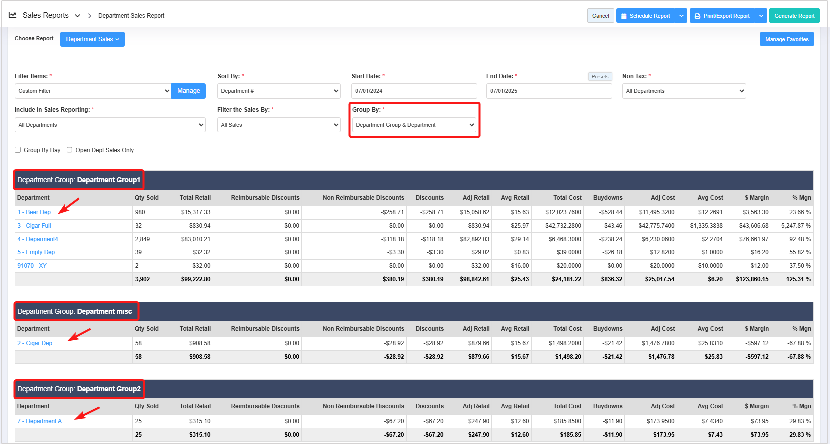
Task: Check the Open Dept Sales Only option
Action: (70, 150)
